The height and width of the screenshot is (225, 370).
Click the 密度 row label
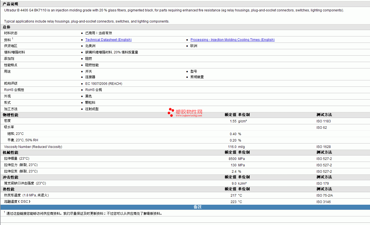[7, 121]
